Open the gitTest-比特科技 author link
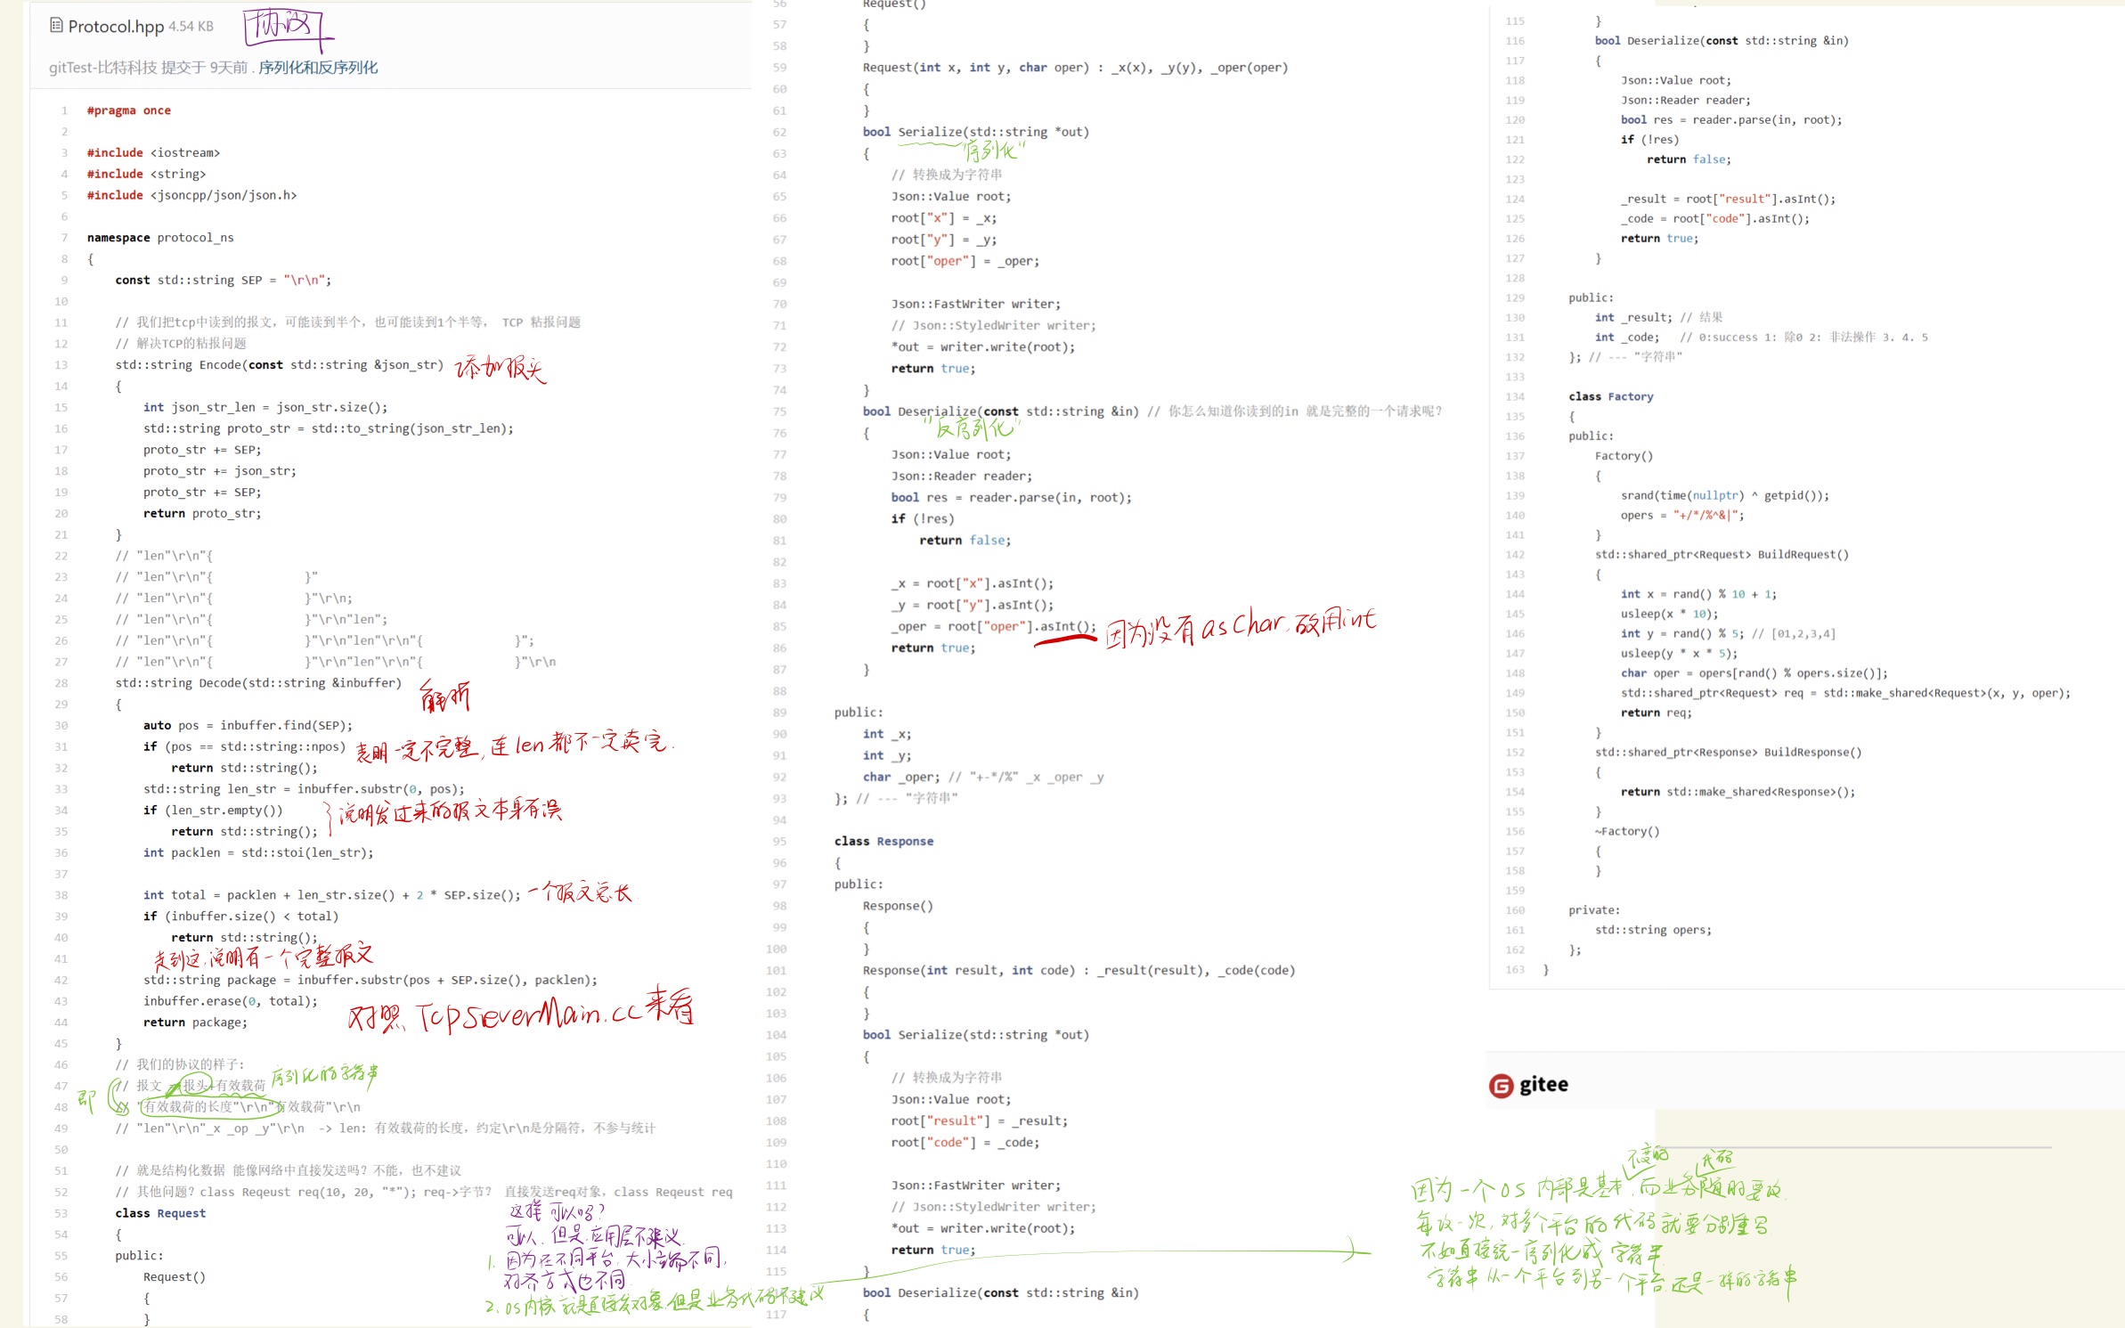The width and height of the screenshot is (2125, 1328). pyautogui.click(x=102, y=68)
